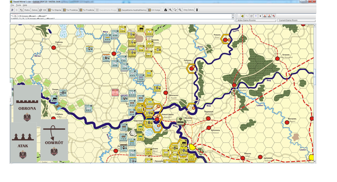Select the K. Thorn leader counter
This screenshot has height=182, width=337.
[106, 58]
